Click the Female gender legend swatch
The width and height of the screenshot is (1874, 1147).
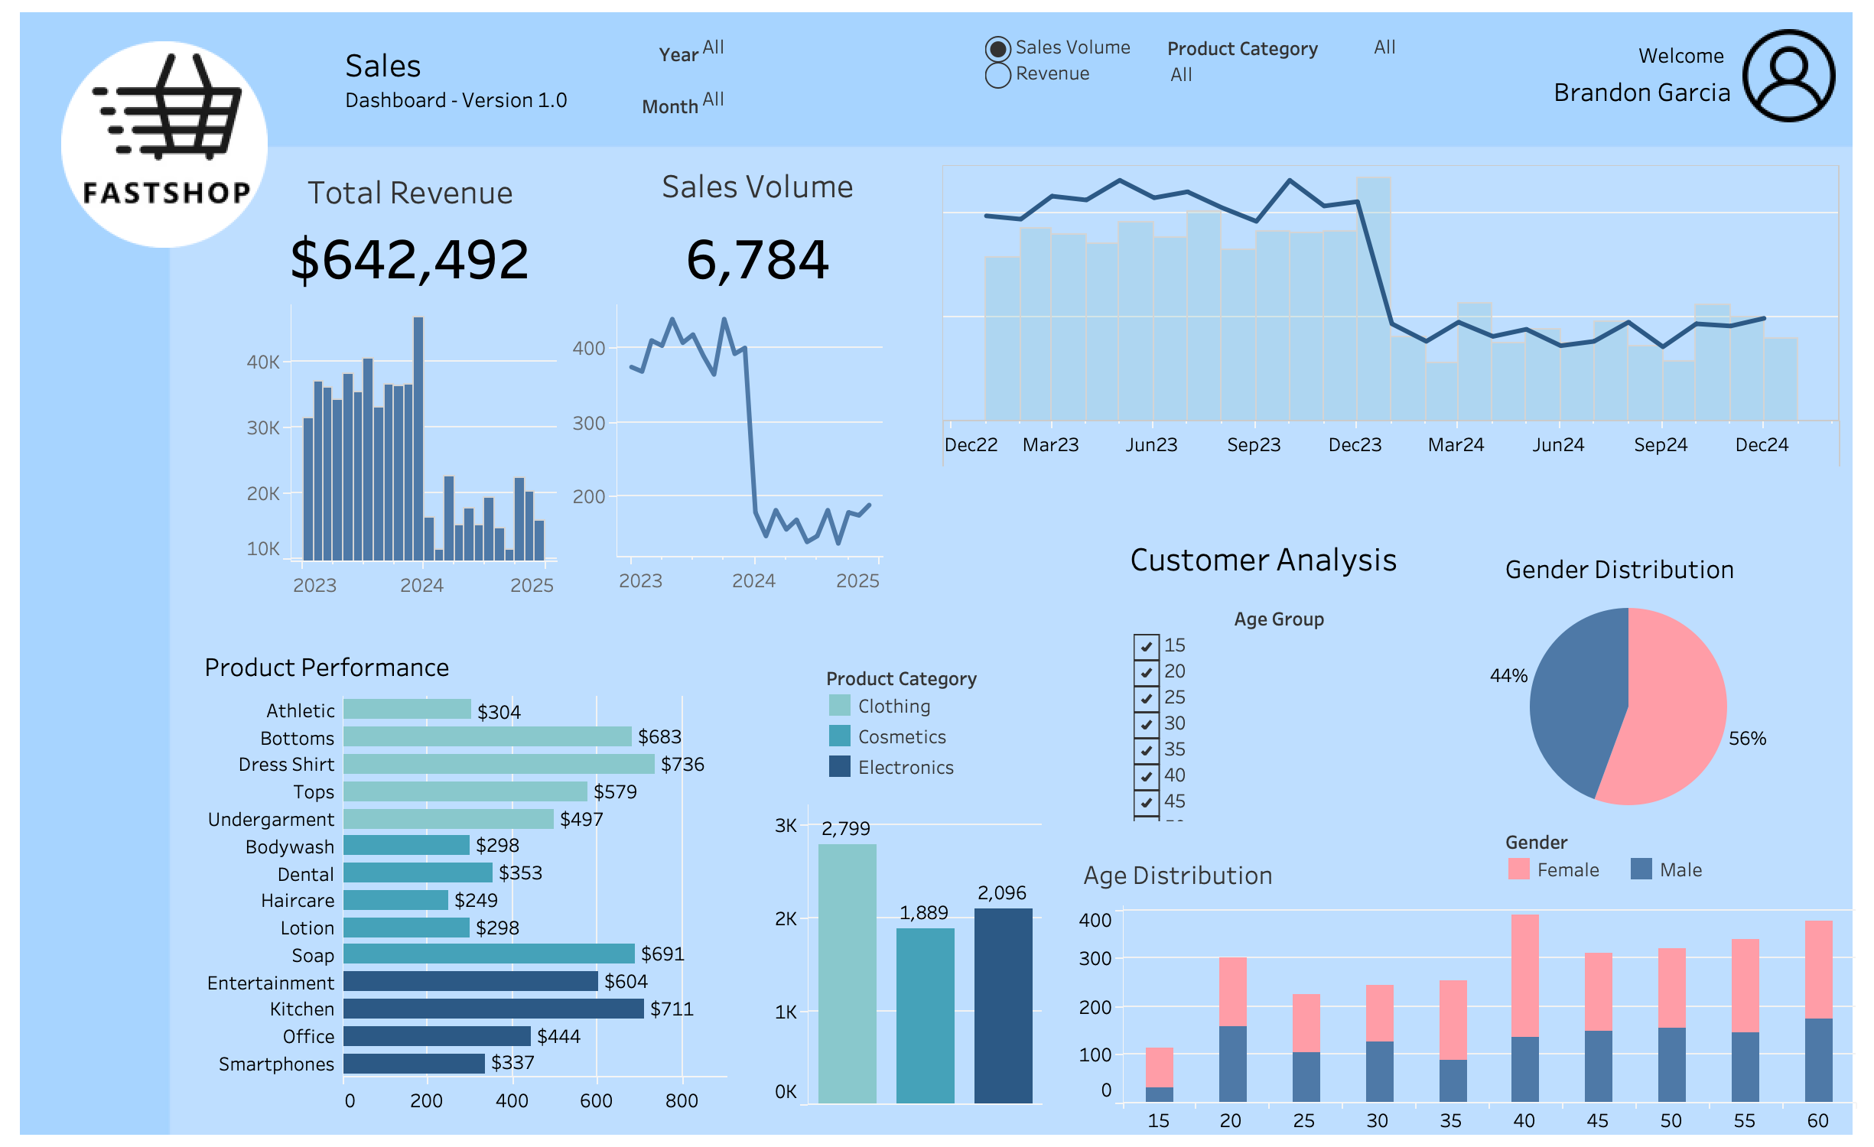(x=1518, y=869)
